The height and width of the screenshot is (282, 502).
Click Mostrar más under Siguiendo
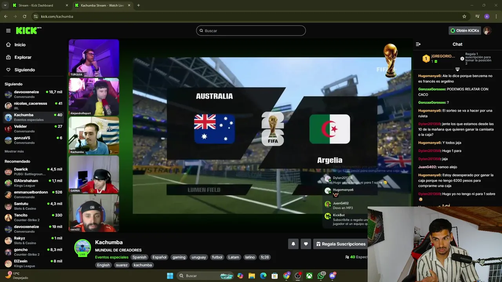(x=14, y=151)
